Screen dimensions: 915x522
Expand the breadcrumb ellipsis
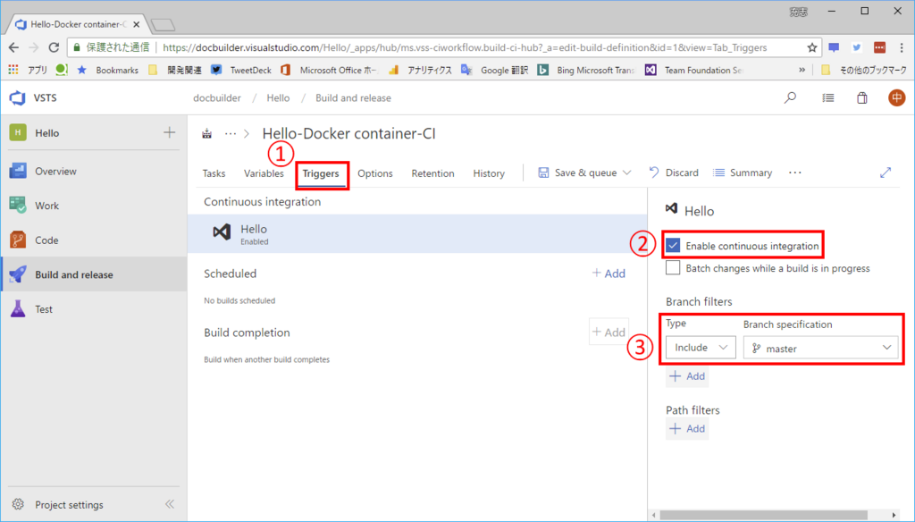(231, 134)
